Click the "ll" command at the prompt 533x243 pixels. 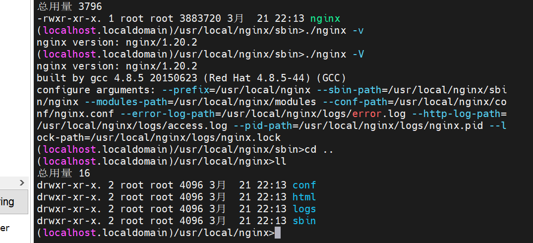point(281,162)
